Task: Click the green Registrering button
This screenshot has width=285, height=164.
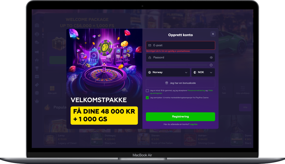Action: [180, 117]
